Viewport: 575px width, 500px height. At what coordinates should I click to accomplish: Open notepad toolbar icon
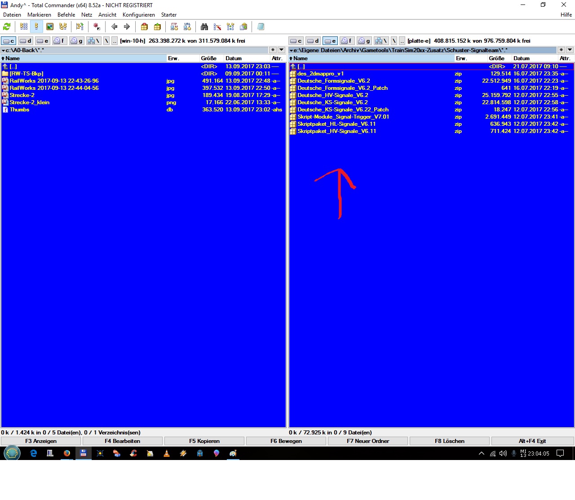[261, 27]
